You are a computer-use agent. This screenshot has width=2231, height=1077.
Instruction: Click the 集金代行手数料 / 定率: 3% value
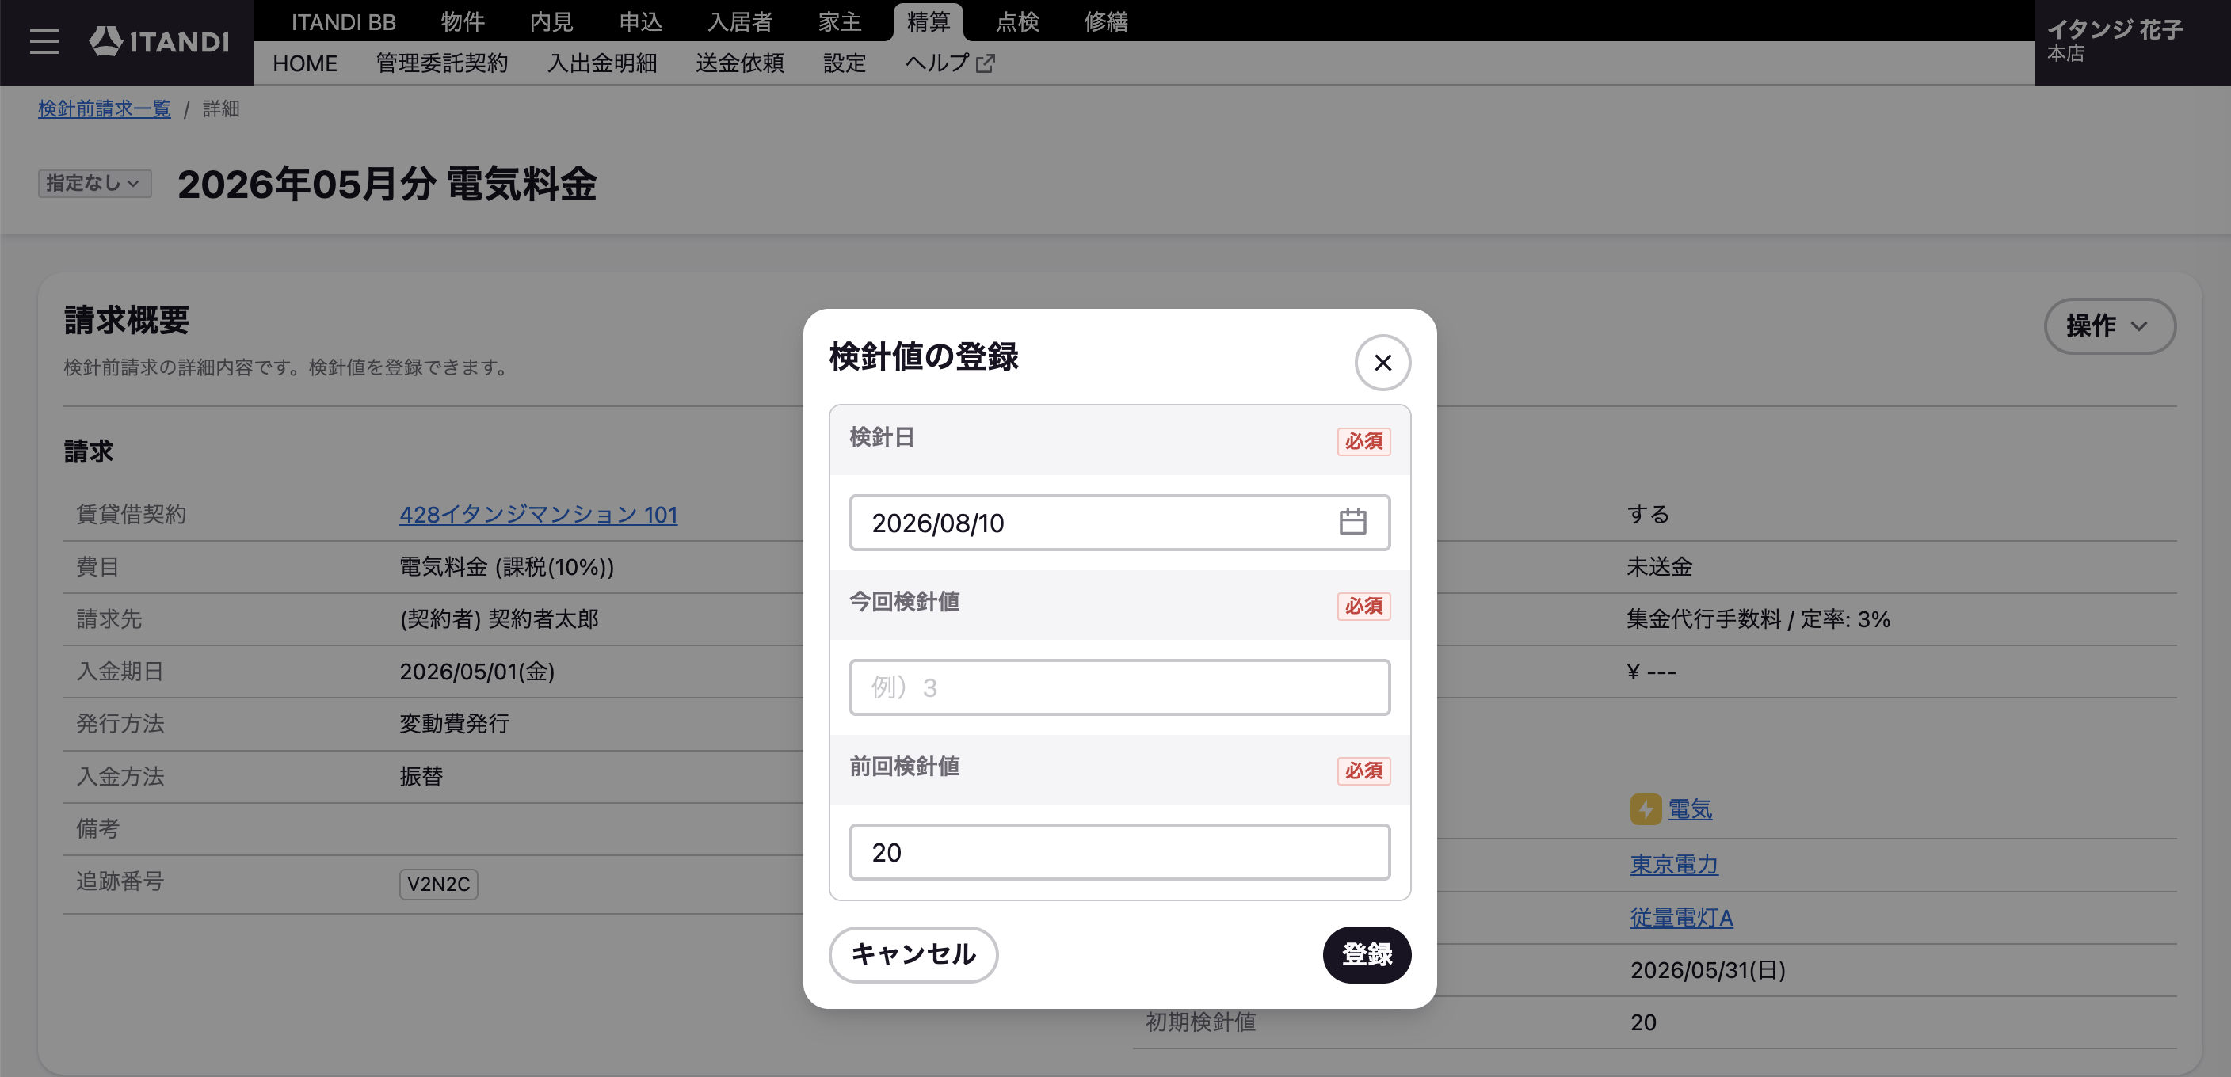pos(1758,619)
